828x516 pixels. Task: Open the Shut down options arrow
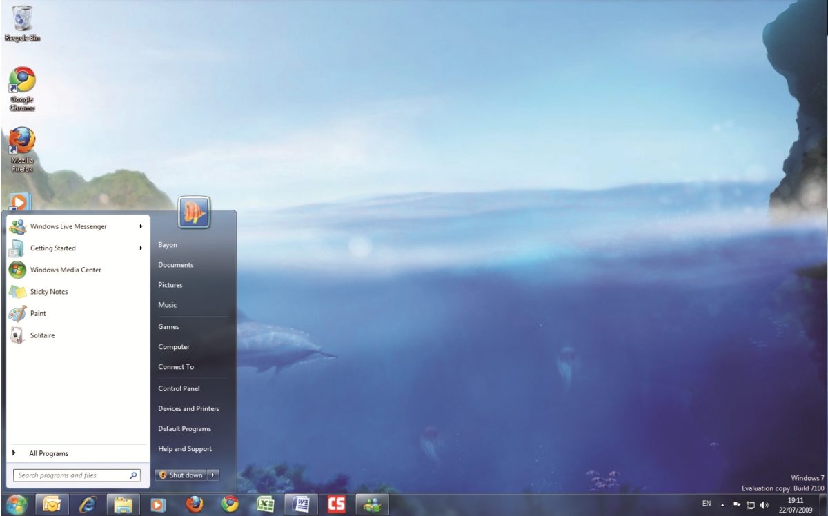[x=212, y=475]
